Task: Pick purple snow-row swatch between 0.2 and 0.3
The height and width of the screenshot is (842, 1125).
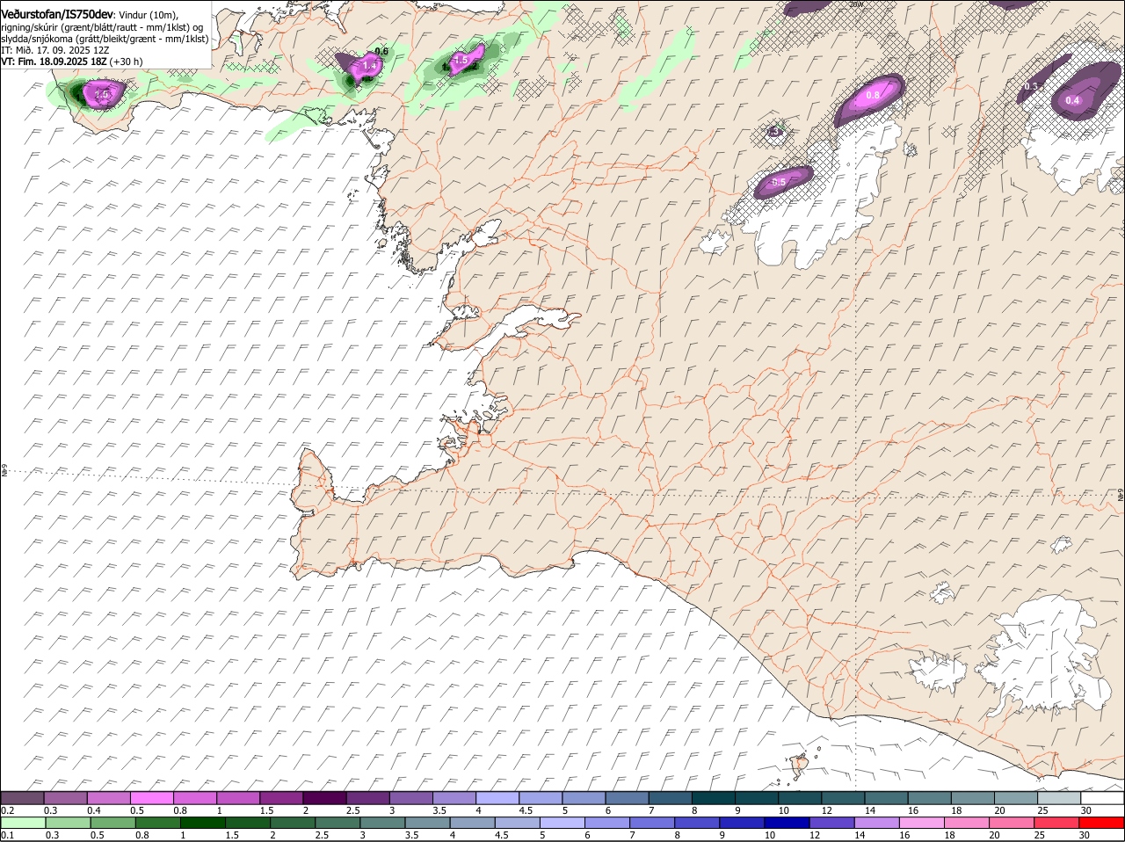Action: (22, 797)
